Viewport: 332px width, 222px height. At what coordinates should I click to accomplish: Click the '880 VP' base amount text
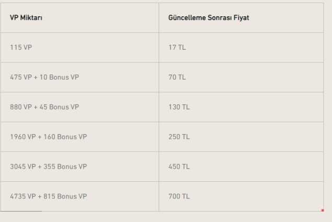(x=21, y=107)
